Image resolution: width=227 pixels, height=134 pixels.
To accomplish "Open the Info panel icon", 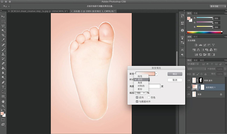I will coord(182,30).
